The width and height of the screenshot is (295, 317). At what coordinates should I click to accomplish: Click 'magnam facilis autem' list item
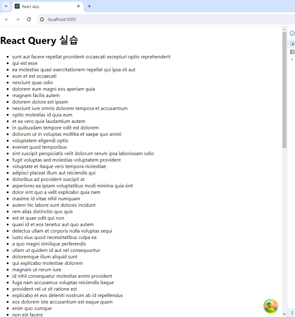pos(36,96)
